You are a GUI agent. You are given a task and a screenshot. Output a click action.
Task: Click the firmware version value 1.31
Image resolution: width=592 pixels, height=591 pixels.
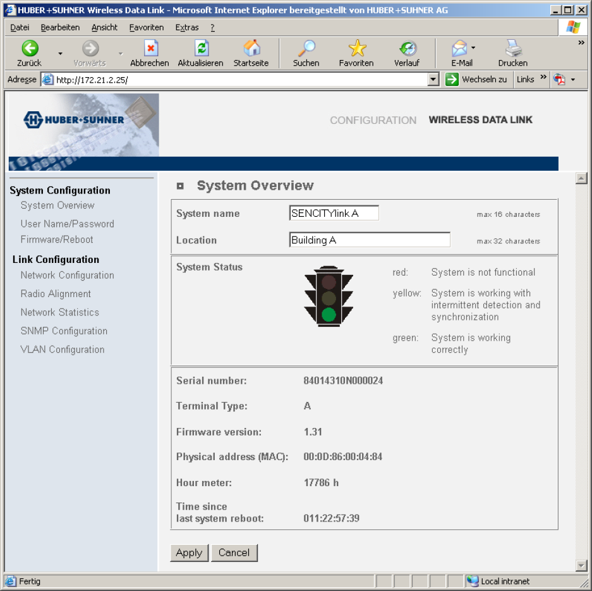pos(313,432)
